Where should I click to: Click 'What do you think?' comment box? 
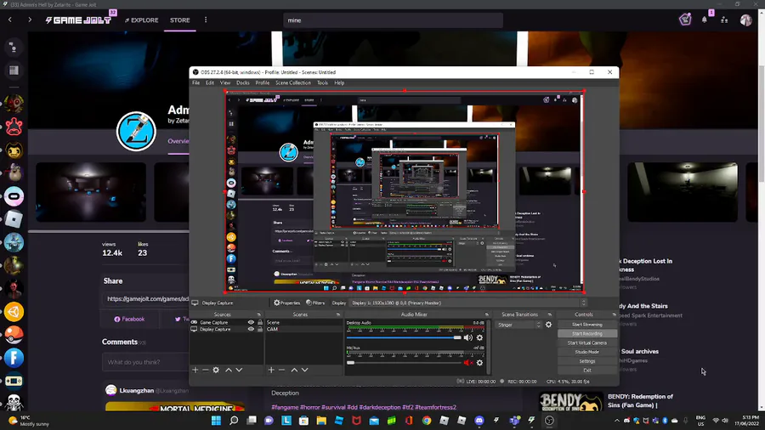point(146,362)
